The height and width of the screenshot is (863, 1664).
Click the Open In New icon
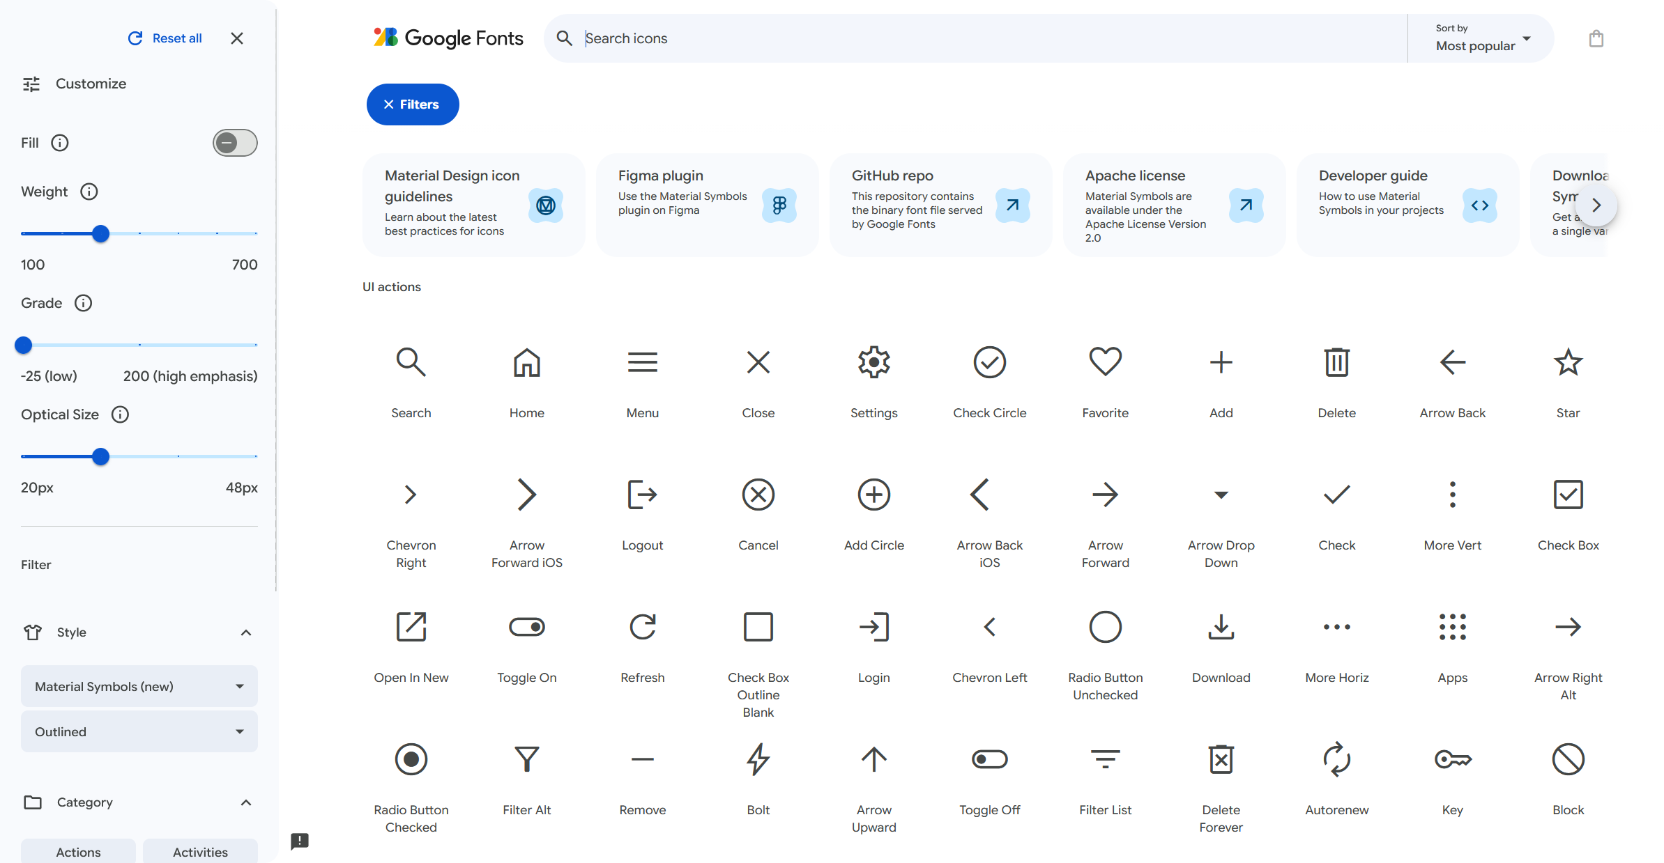coord(411,628)
